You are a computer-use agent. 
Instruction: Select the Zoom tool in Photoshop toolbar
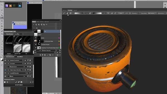pyautogui.click(x=2, y=55)
